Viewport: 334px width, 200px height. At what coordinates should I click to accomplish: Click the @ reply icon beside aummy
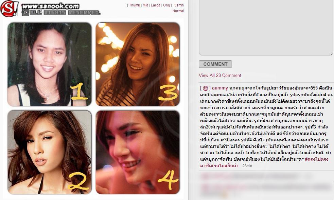click(205, 88)
